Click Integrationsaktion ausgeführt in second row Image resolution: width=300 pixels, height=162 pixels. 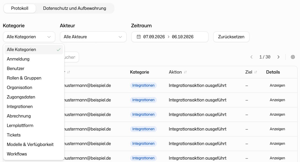click(198, 100)
